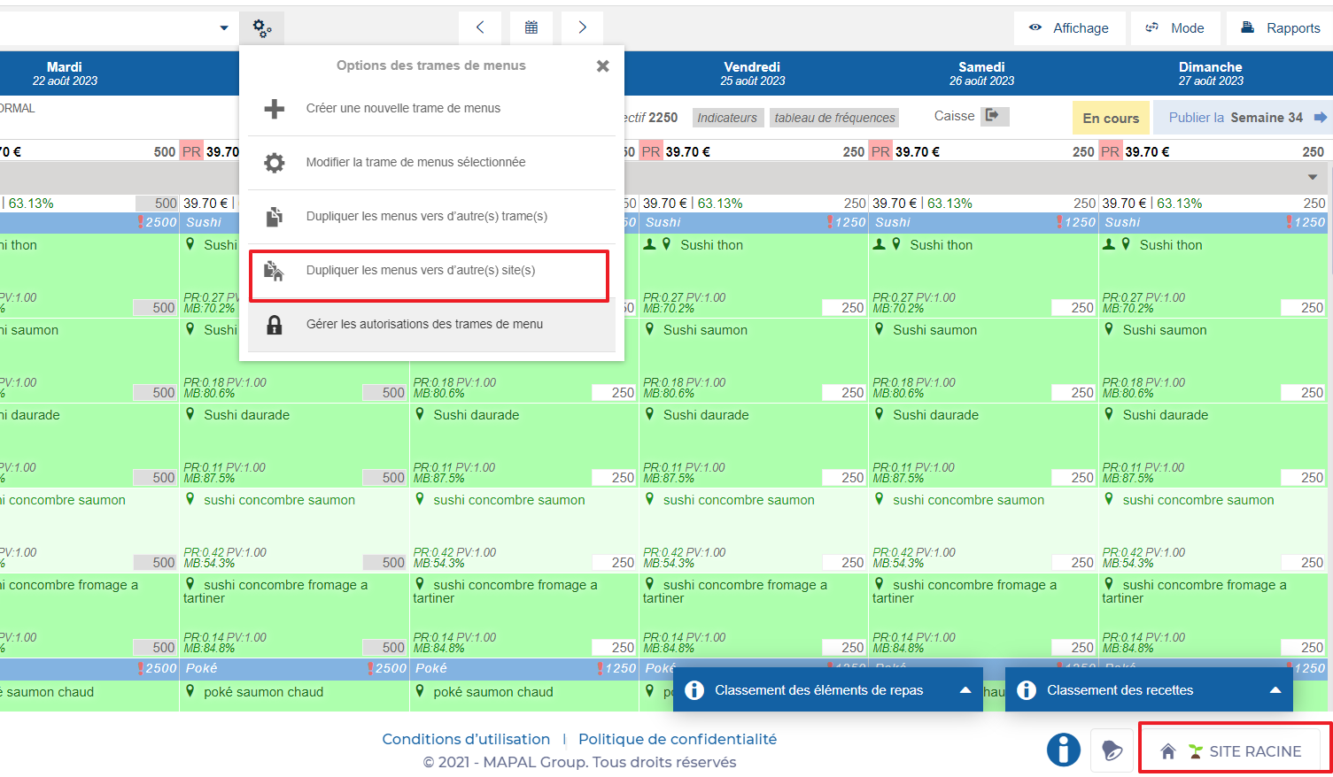Go to the next week arrow
The image size is (1333, 777).
582,27
